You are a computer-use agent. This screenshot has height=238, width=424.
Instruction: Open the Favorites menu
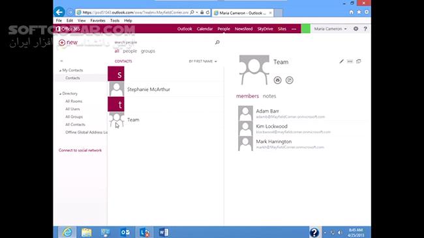pyautogui.click(x=98, y=21)
